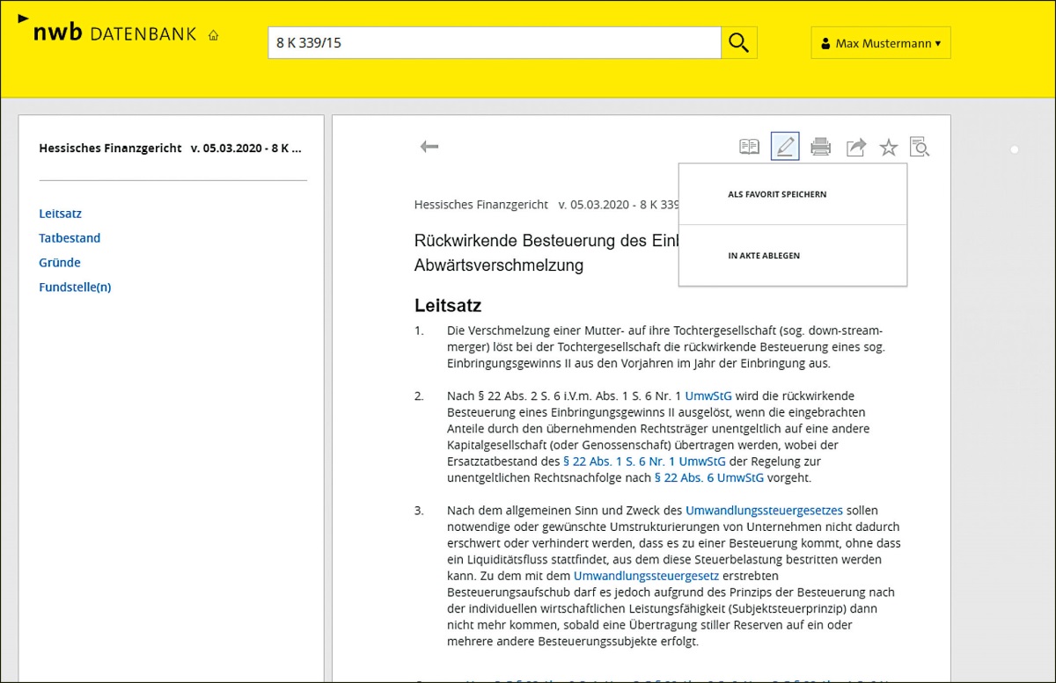Open the search-in-document icon
Image resolution: width=1056 pixels, height=683 pixels.
(x=920, y=147)
